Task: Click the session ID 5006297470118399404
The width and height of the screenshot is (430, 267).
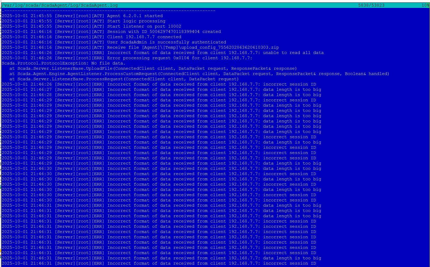Action: pos(174,32)
